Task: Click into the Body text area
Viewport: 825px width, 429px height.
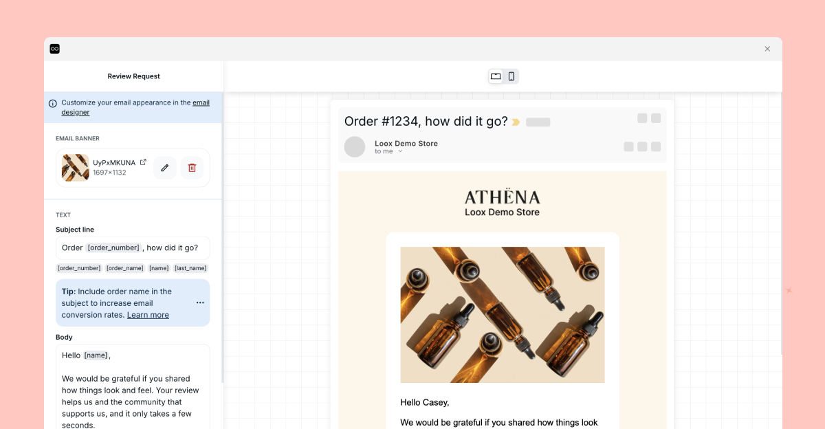Action: pyautogui.click(x=133, y=386)
